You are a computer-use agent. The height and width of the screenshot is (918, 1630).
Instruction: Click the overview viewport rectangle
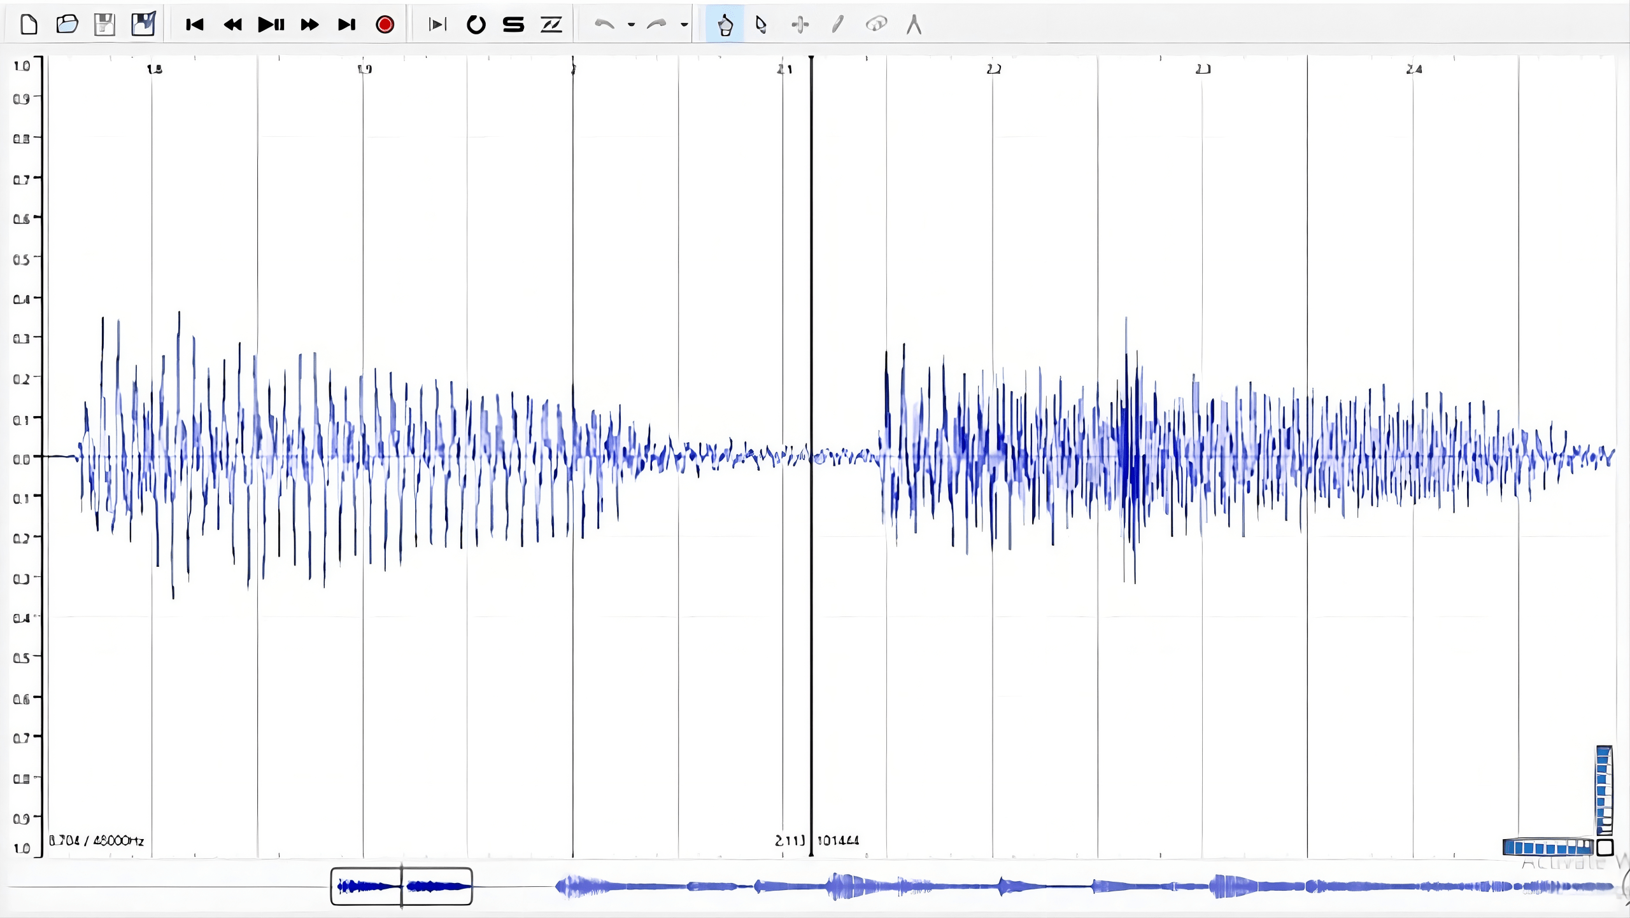tap(402, 886)
